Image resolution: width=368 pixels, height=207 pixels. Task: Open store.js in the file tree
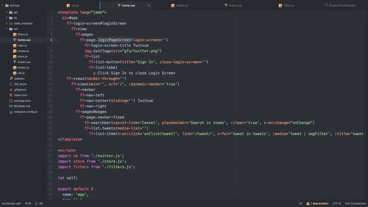pyautogui.click(x=22, y=56)
